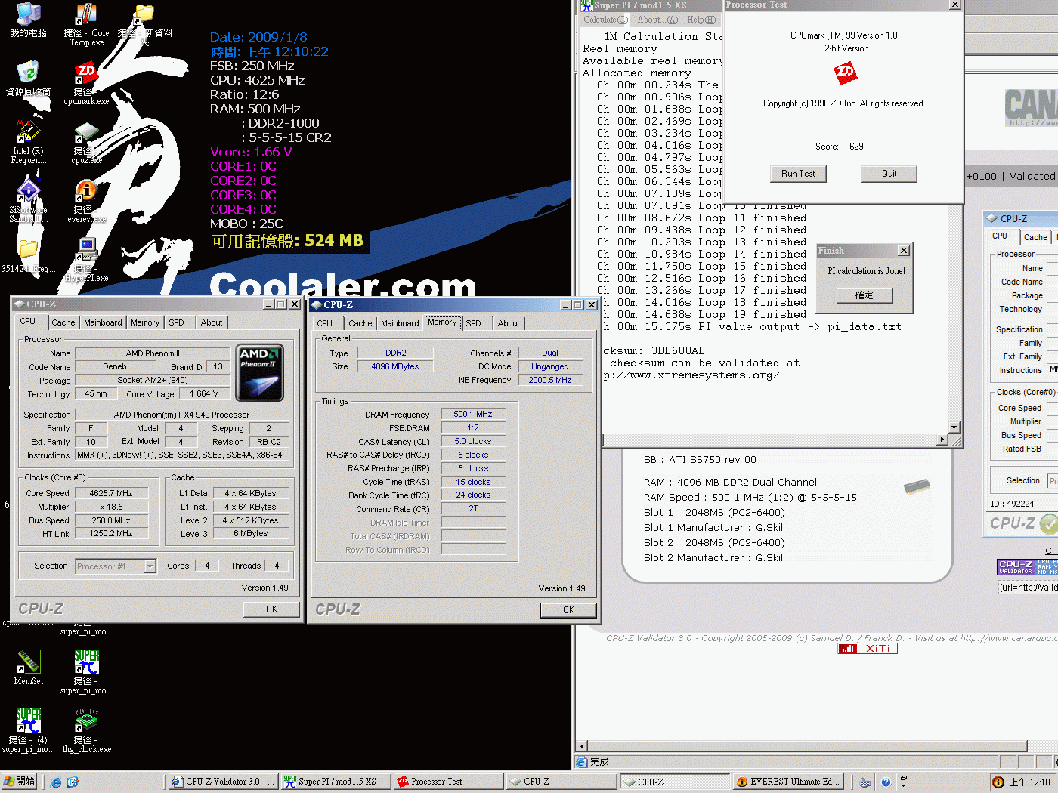This screenshot has height=793, width=1058.
Task: Open the Cache tab in the middle CPU-Z Memory window
Action: pos(360,323)
